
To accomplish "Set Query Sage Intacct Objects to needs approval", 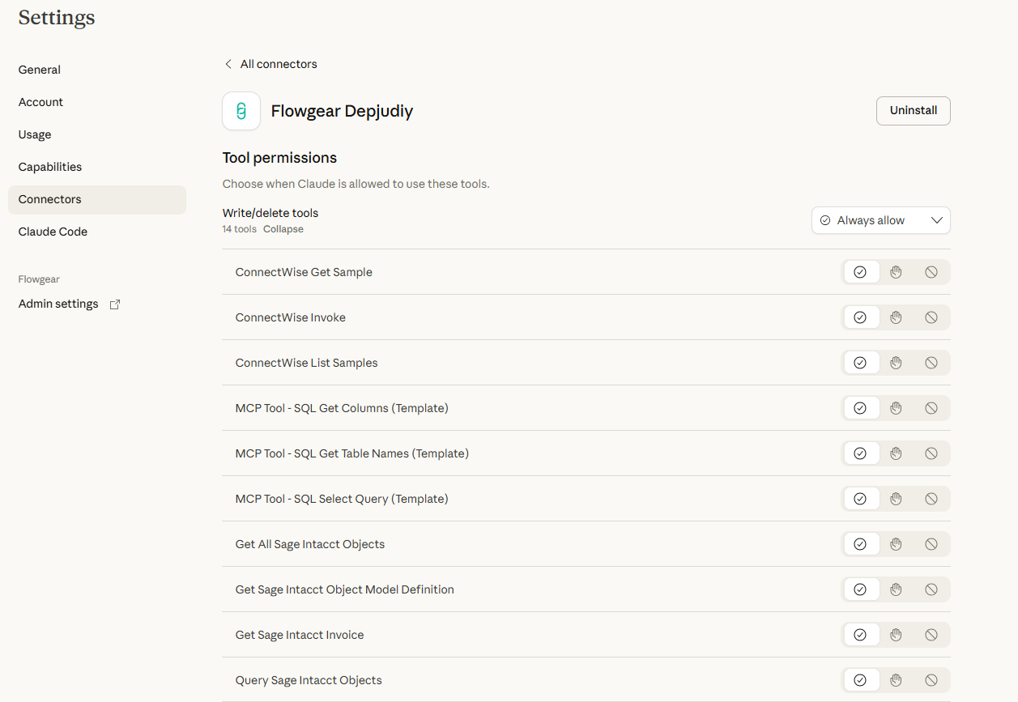I will pos(896,680).
